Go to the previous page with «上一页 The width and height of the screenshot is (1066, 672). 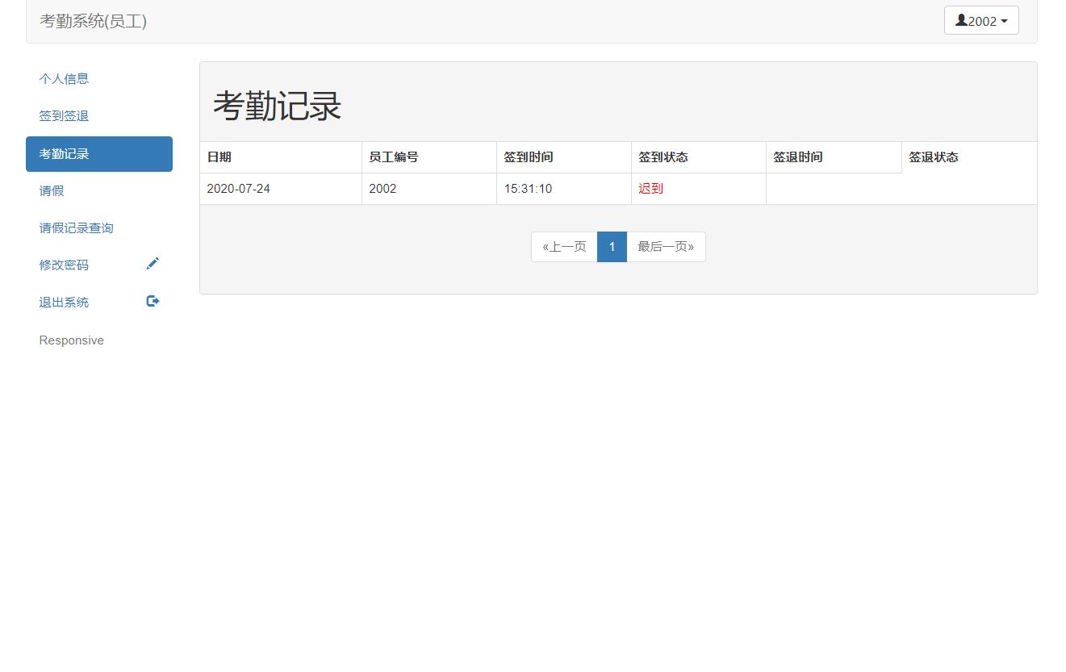click(563, 247)
